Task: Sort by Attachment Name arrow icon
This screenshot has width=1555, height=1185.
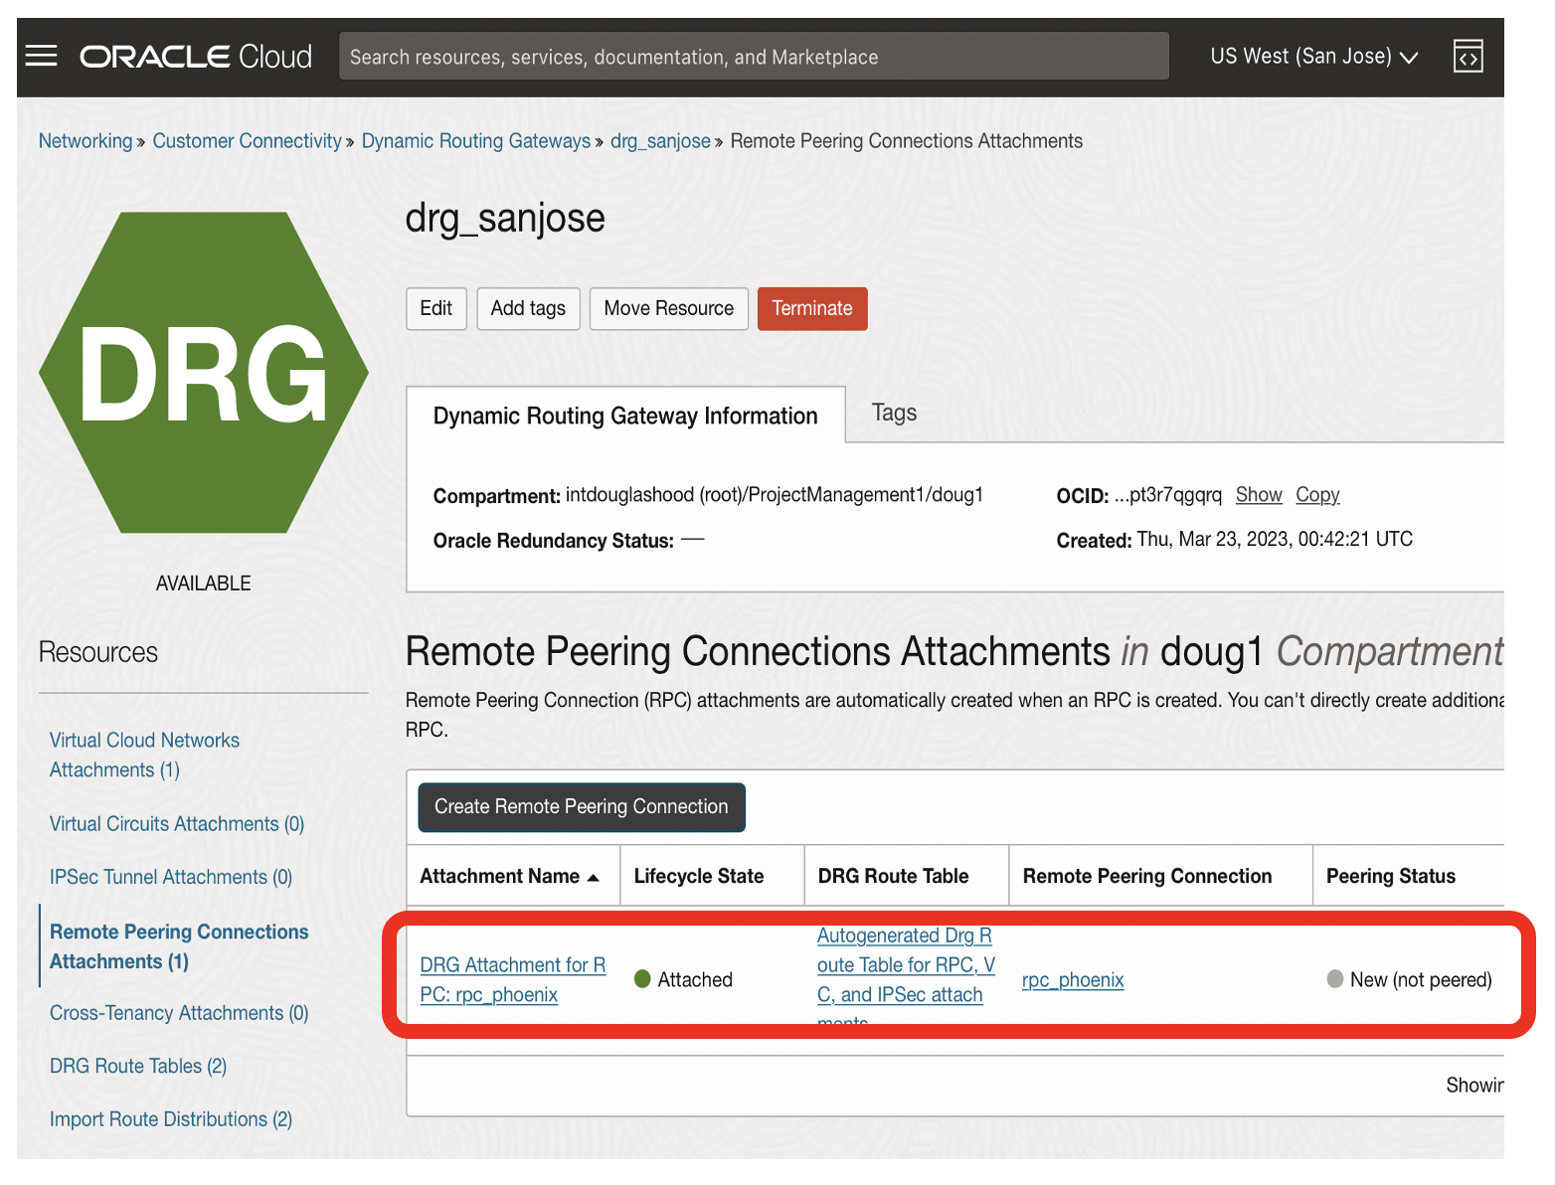Action: point(594,877)
